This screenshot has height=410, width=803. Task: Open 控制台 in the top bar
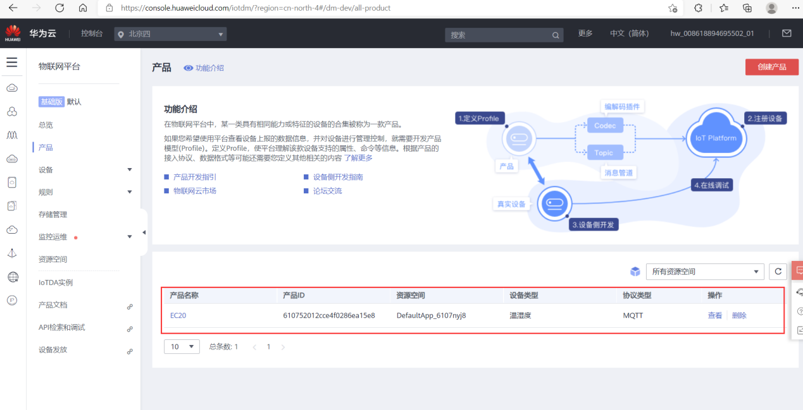92,33
